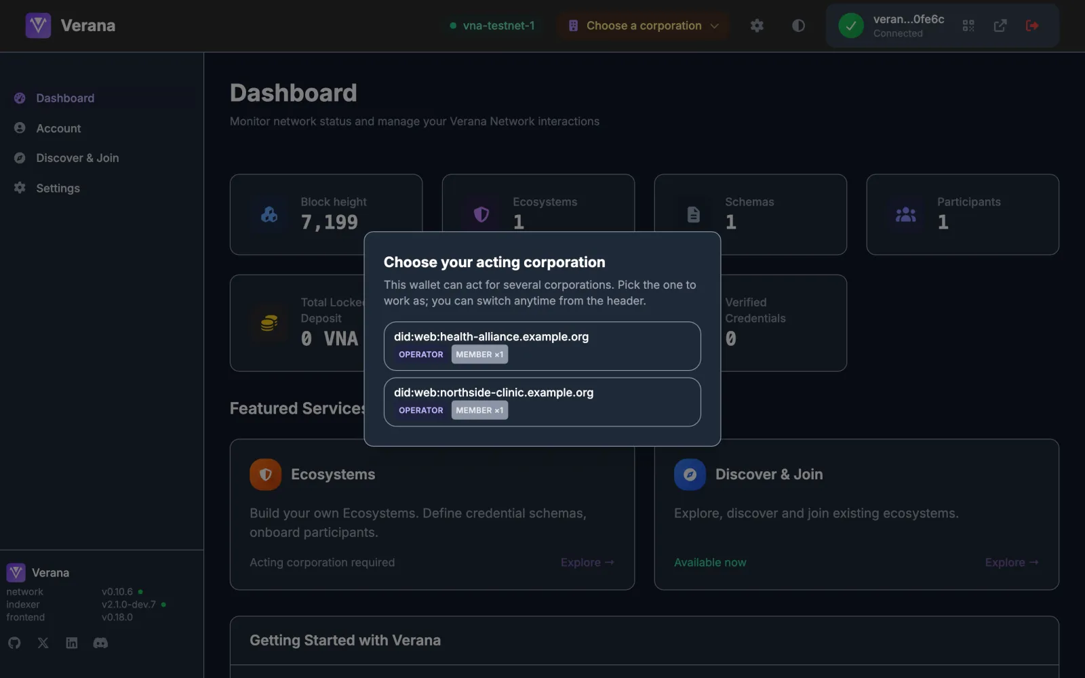This screenshot has height=678, width=1085.
Task: Open the LinkedIn icon in the footer
Action: (72, 643)
